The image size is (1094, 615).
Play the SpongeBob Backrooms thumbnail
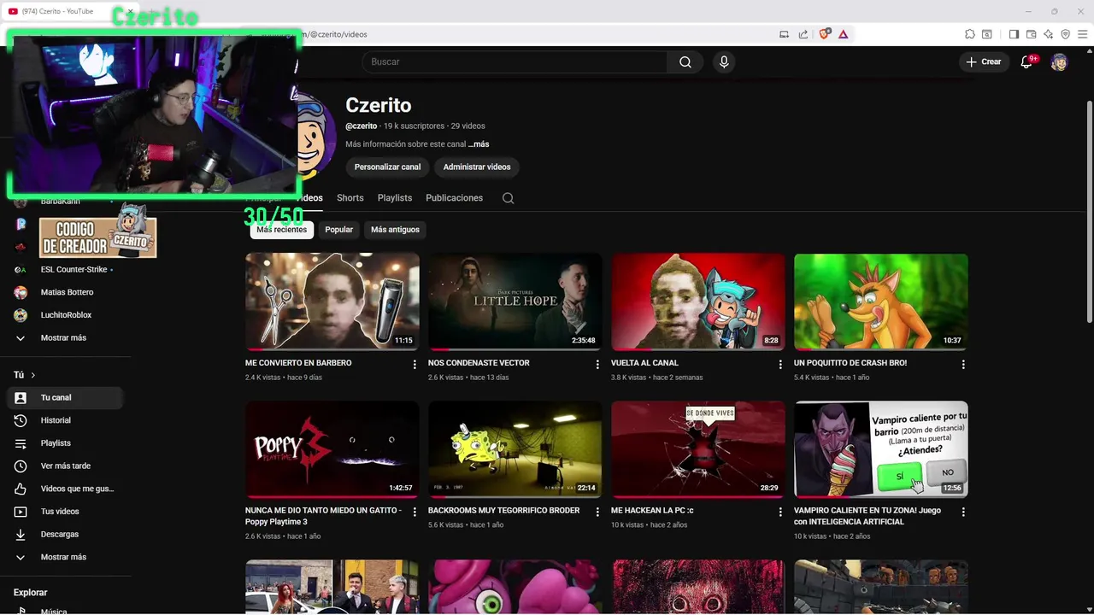coord(515,449)
